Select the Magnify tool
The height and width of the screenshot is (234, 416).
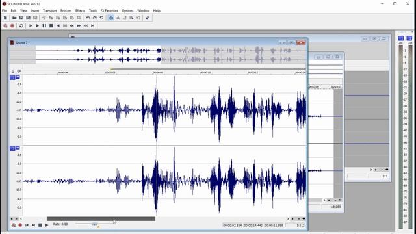(x=118, y=18)
